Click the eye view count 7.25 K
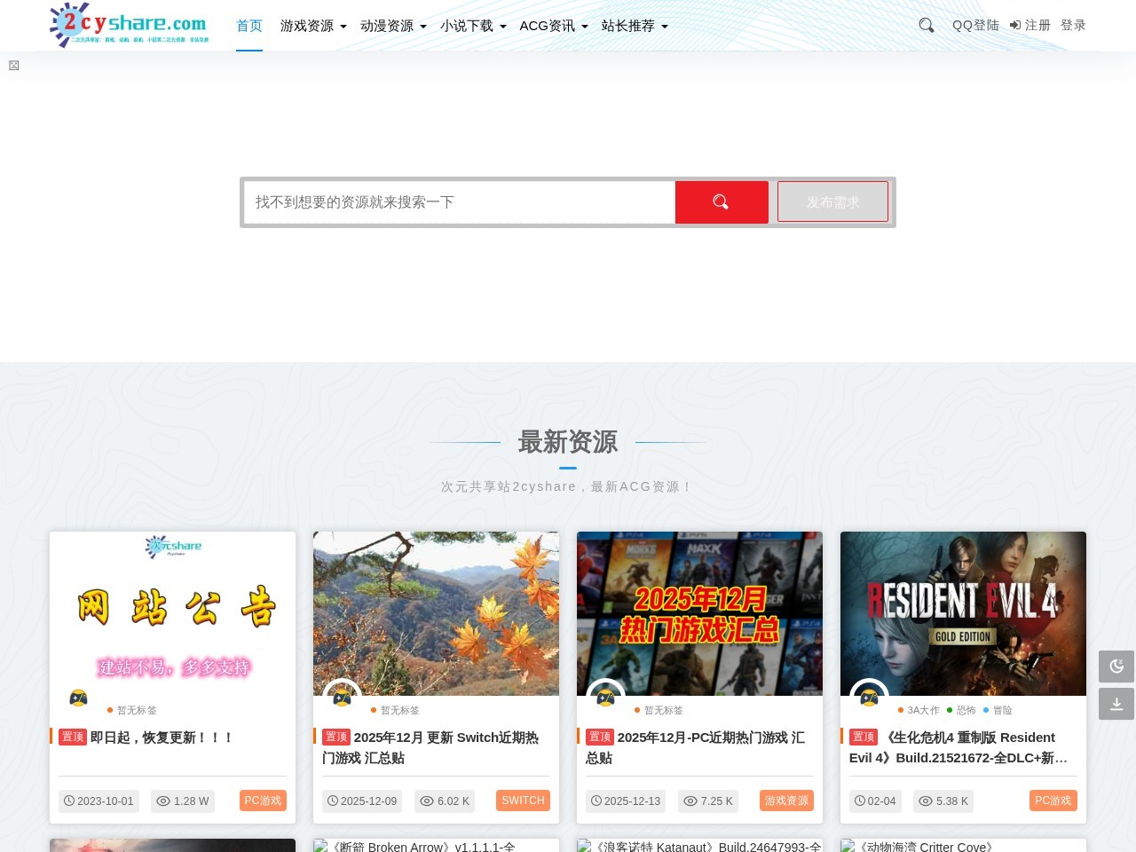Screen dimensions: 1136x852 click(708, 801)
